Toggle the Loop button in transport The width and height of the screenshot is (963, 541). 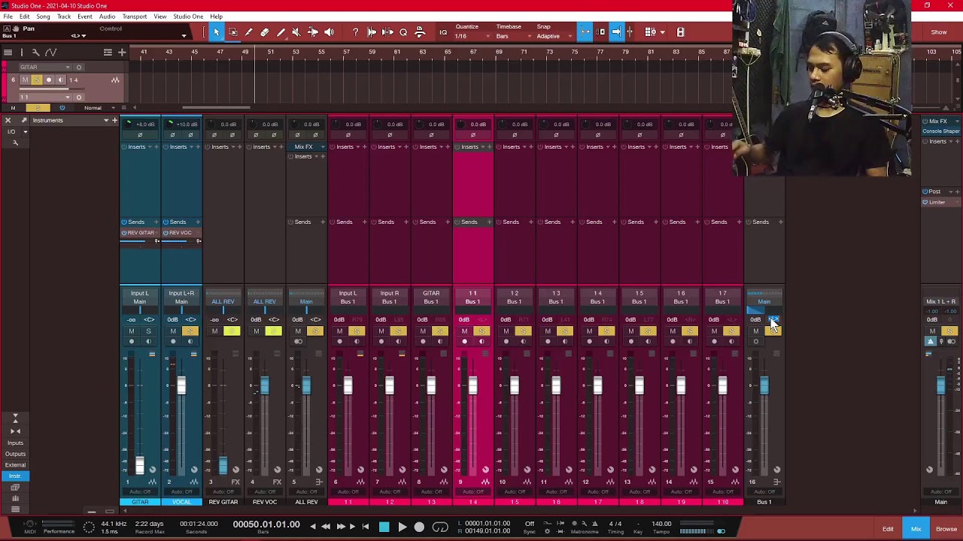(x=441, y=527)
